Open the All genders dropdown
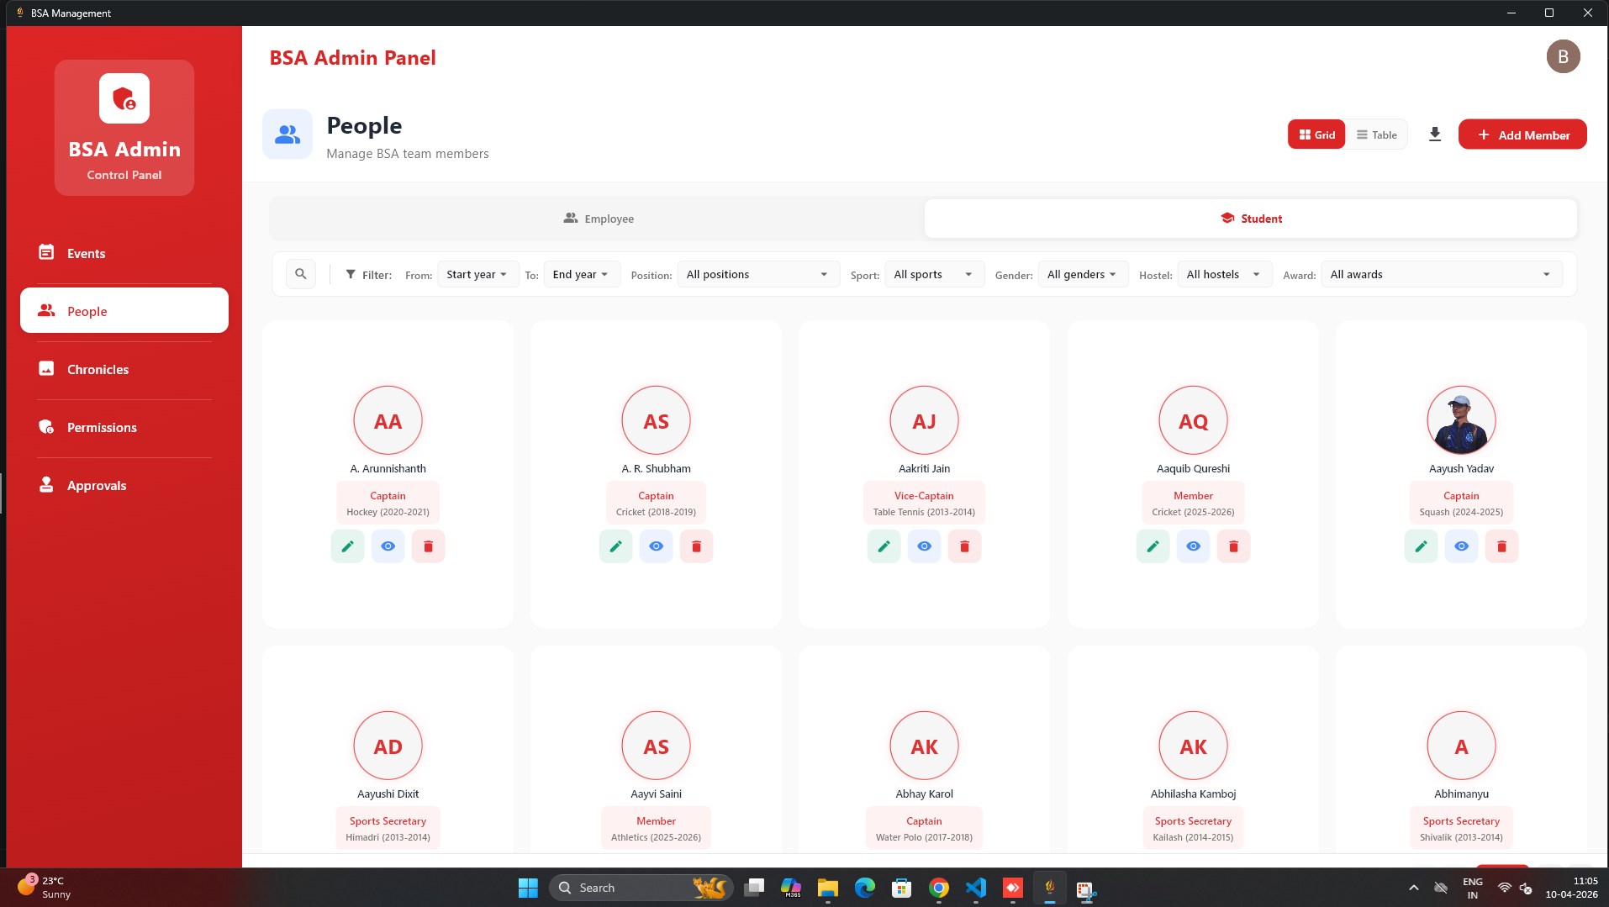 point(1083,274)
